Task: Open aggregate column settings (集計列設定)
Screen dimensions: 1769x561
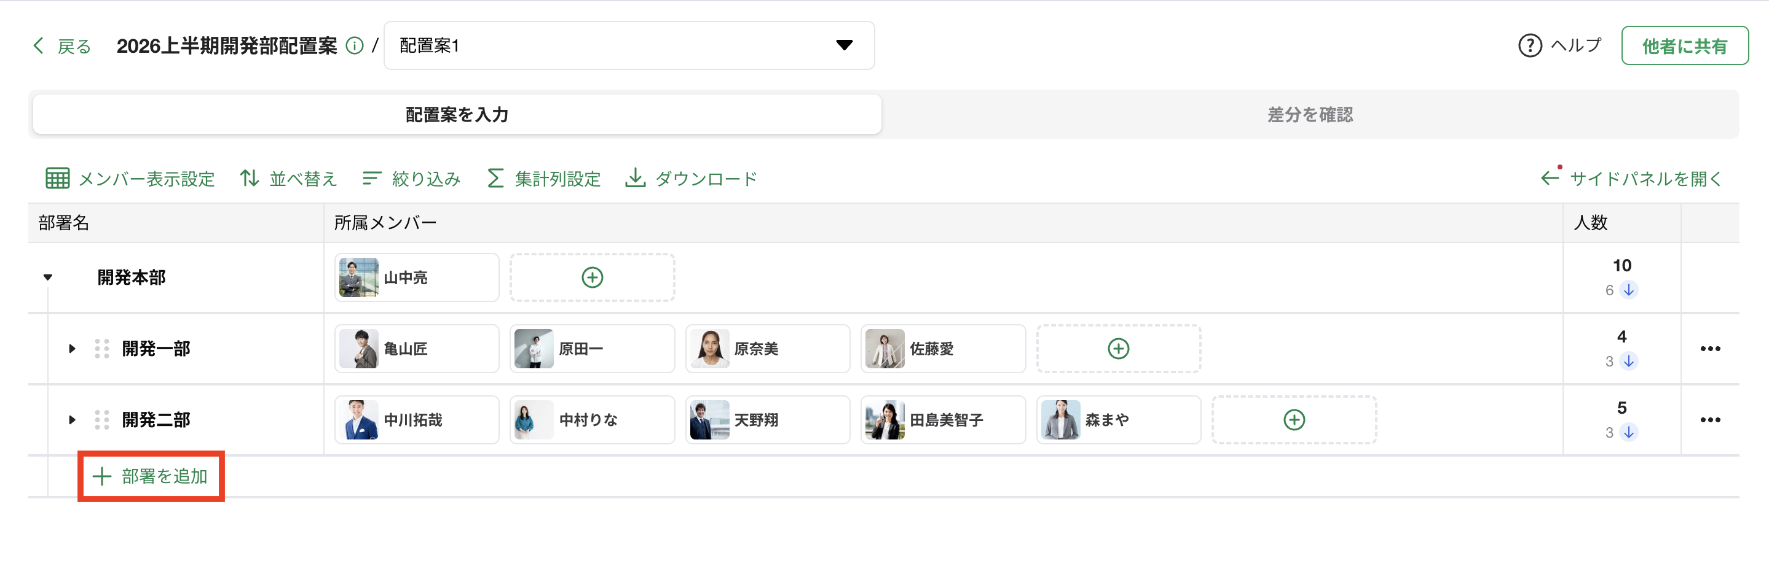Action: tap(543, 179)
